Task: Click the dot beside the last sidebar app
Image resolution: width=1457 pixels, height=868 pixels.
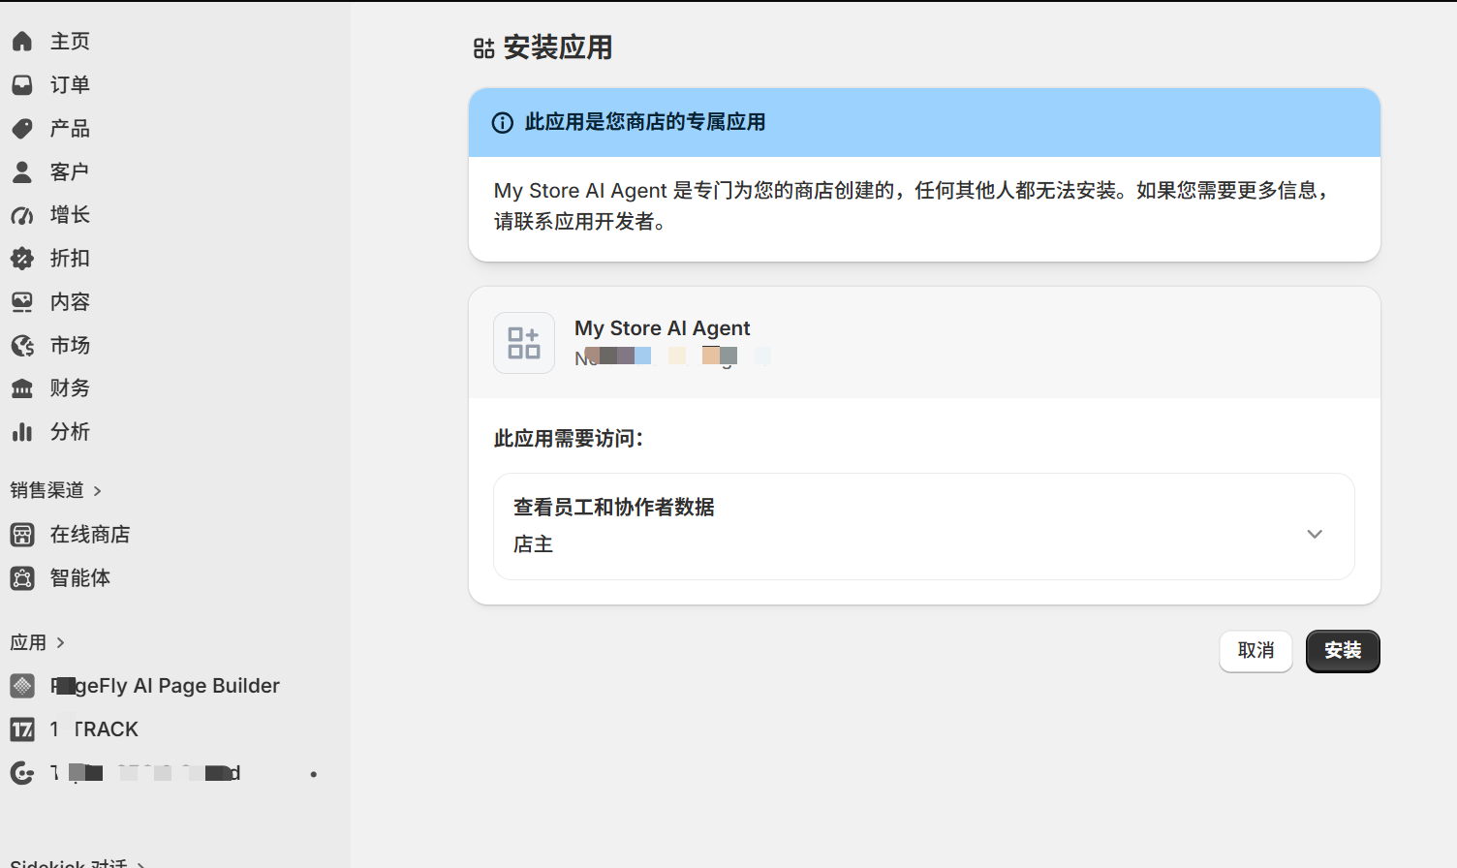Action: point(313,774)
